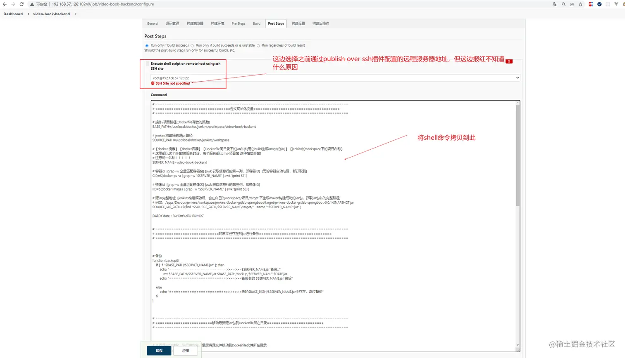
Task: Click the 'SSH Site not specified' error text
Action: click(172, 83)
